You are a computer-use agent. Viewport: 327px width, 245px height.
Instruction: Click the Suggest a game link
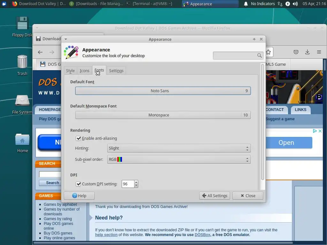pyautogui.click(x=280, y=119)
